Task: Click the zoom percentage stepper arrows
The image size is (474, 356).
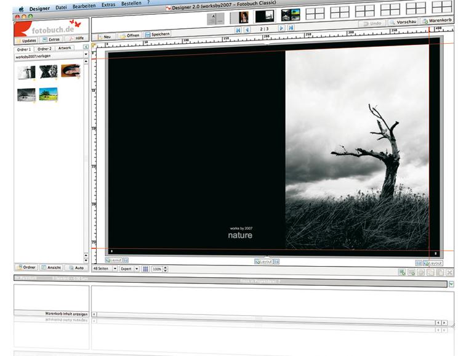Action: (x=166, y=269)
